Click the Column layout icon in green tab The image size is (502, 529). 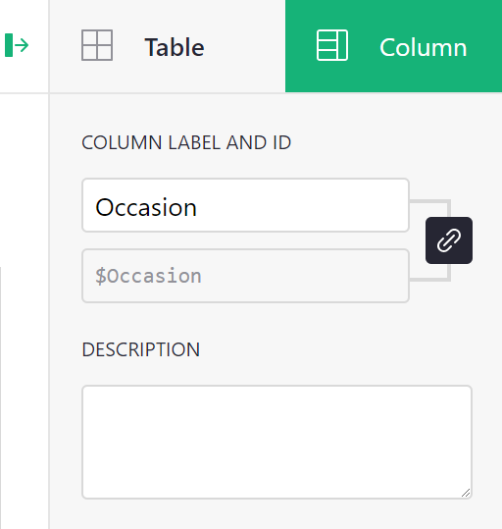pos(332,45)
